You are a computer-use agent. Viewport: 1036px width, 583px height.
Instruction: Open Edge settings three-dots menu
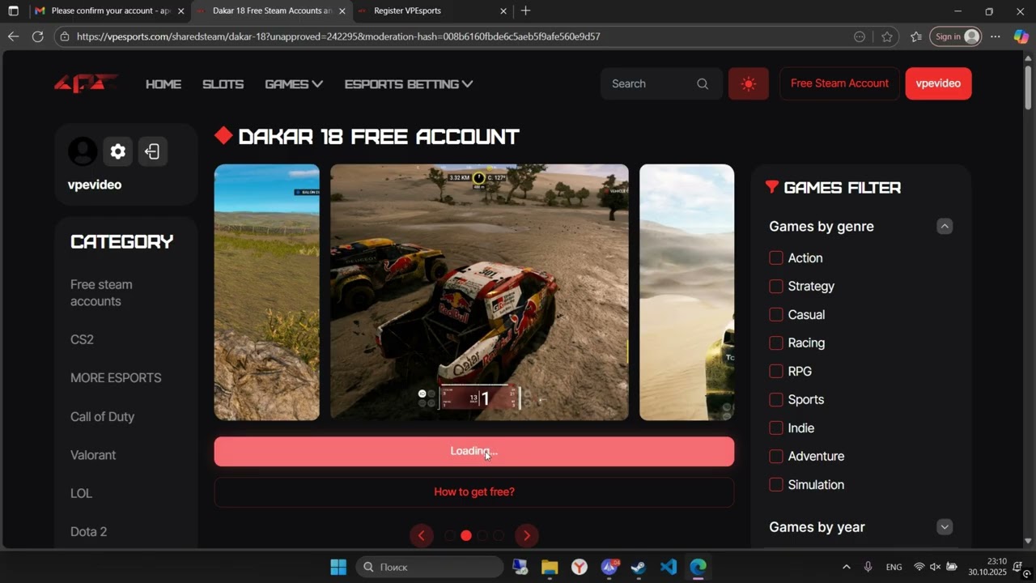(996, 36)
